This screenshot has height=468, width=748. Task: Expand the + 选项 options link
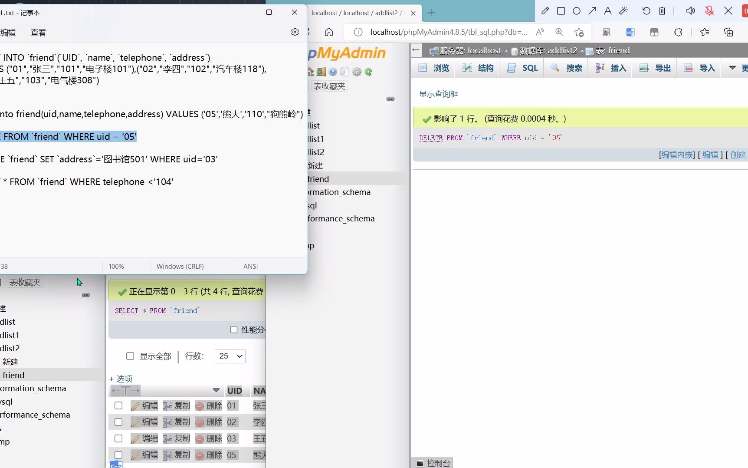tap(121, 379)
